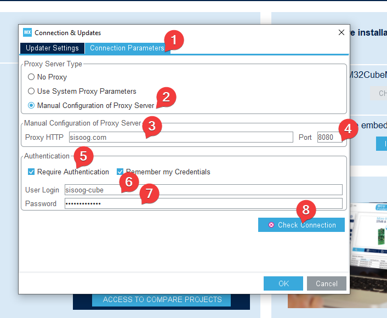Click ACCESS TO COMPARE PROJECTS button
Screen dimensions: 387x318
pos(162,300)
